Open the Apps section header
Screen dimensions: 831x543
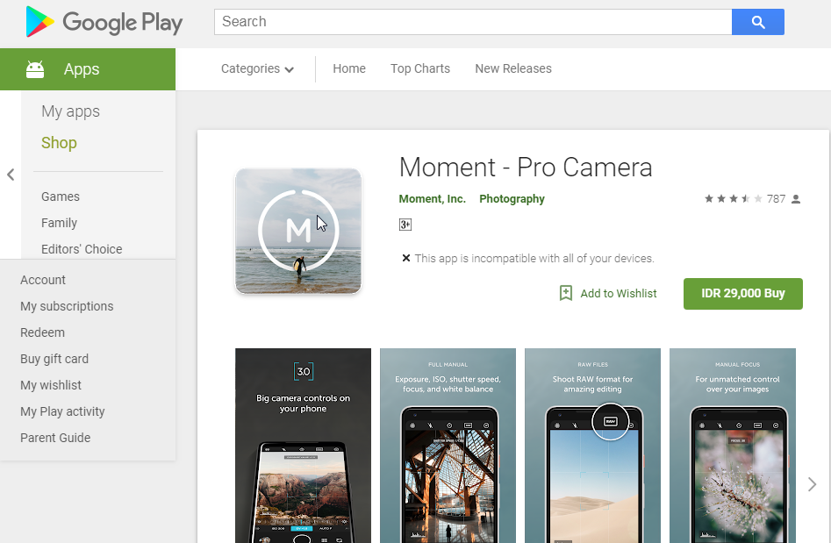click(88, 69)
